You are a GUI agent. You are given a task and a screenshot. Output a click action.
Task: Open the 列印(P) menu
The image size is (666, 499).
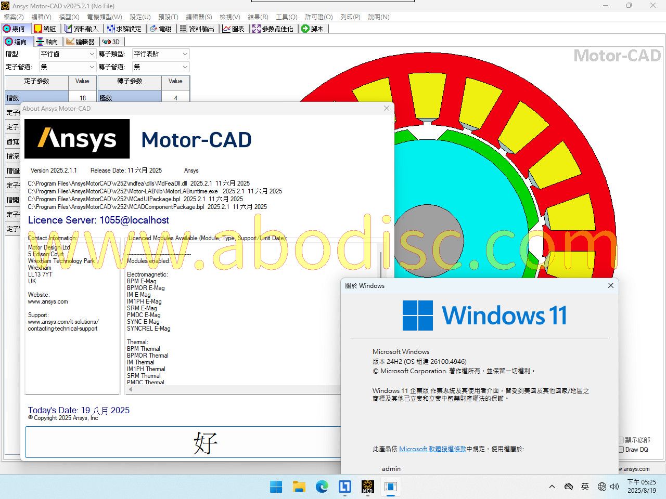click(x=350, y=17)
